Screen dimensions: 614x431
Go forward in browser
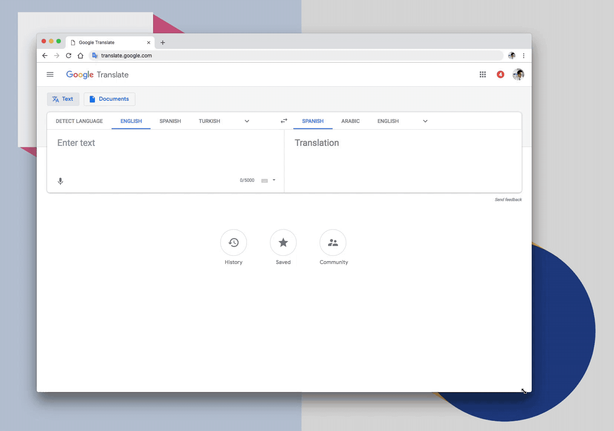[x=57, y=56]
